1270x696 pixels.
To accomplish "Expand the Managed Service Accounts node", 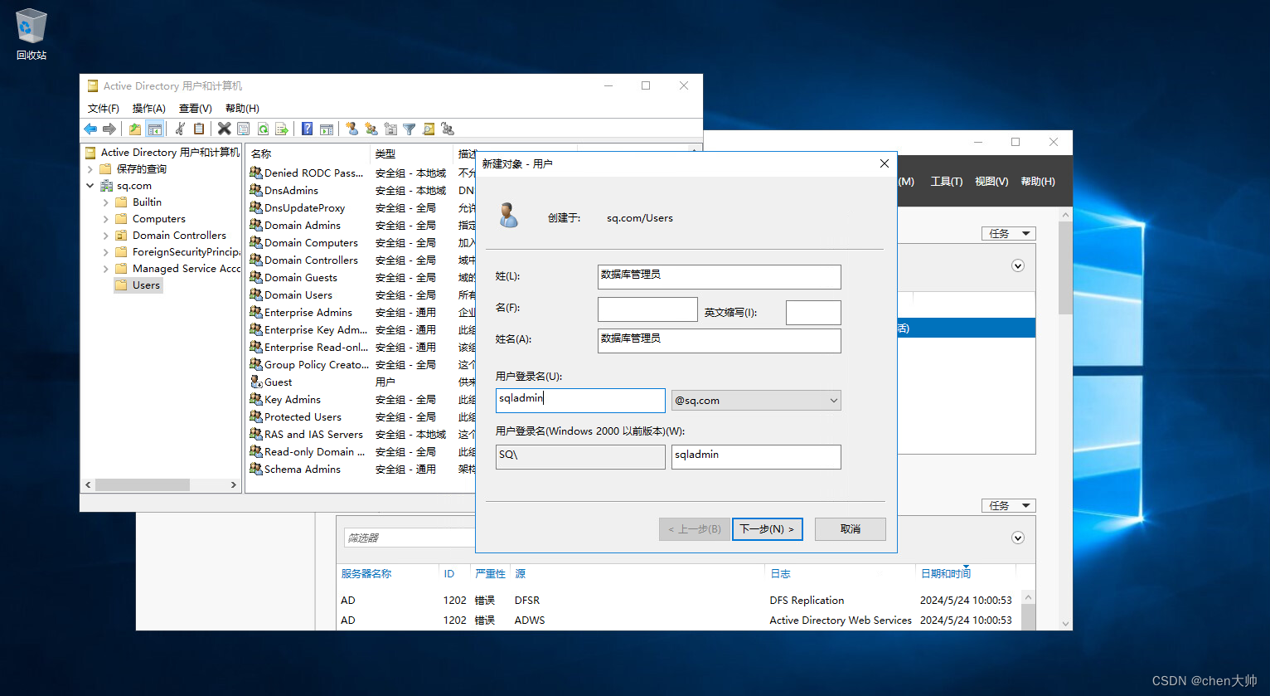I will pos(105,269).
